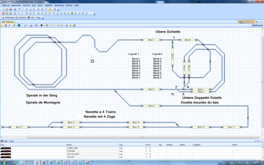Open Skype from the taskbar
The image size is (264, 165).
click(x=80, y=163)
